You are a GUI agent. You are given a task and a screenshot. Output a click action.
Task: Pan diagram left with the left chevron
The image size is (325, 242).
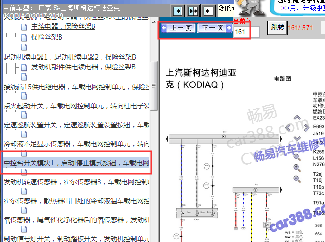point(288,127)
